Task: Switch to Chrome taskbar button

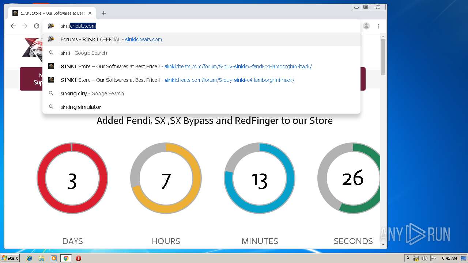Action: pyautogui.click(x=66, y=258)
